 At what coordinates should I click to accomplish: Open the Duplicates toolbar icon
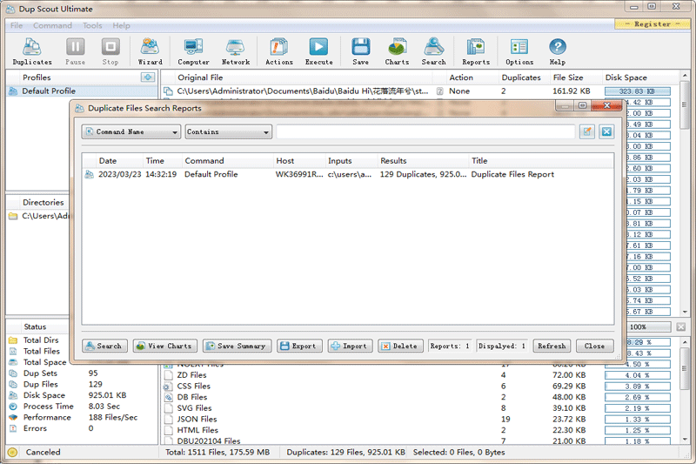point(32,51)
